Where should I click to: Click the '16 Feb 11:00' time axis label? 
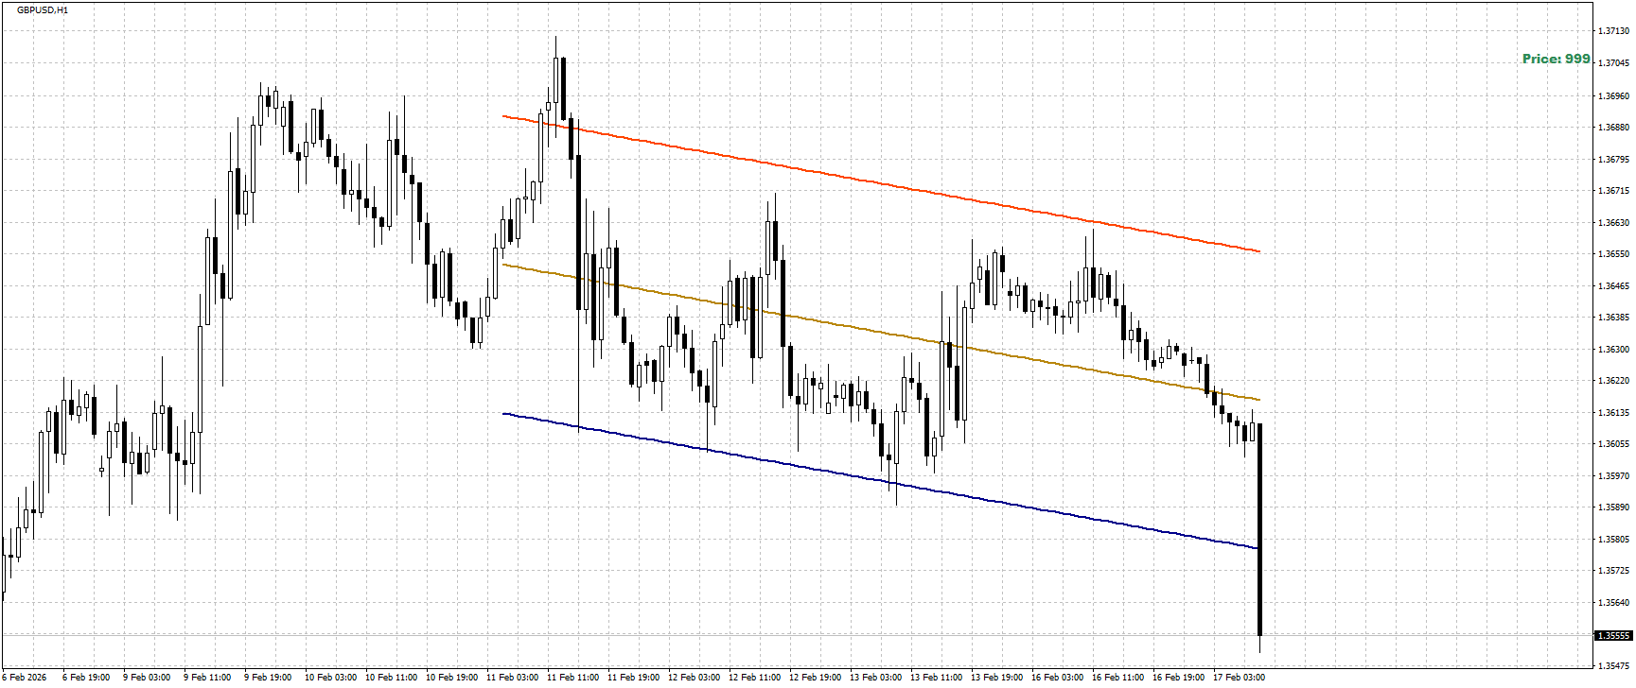[1117, 678]
